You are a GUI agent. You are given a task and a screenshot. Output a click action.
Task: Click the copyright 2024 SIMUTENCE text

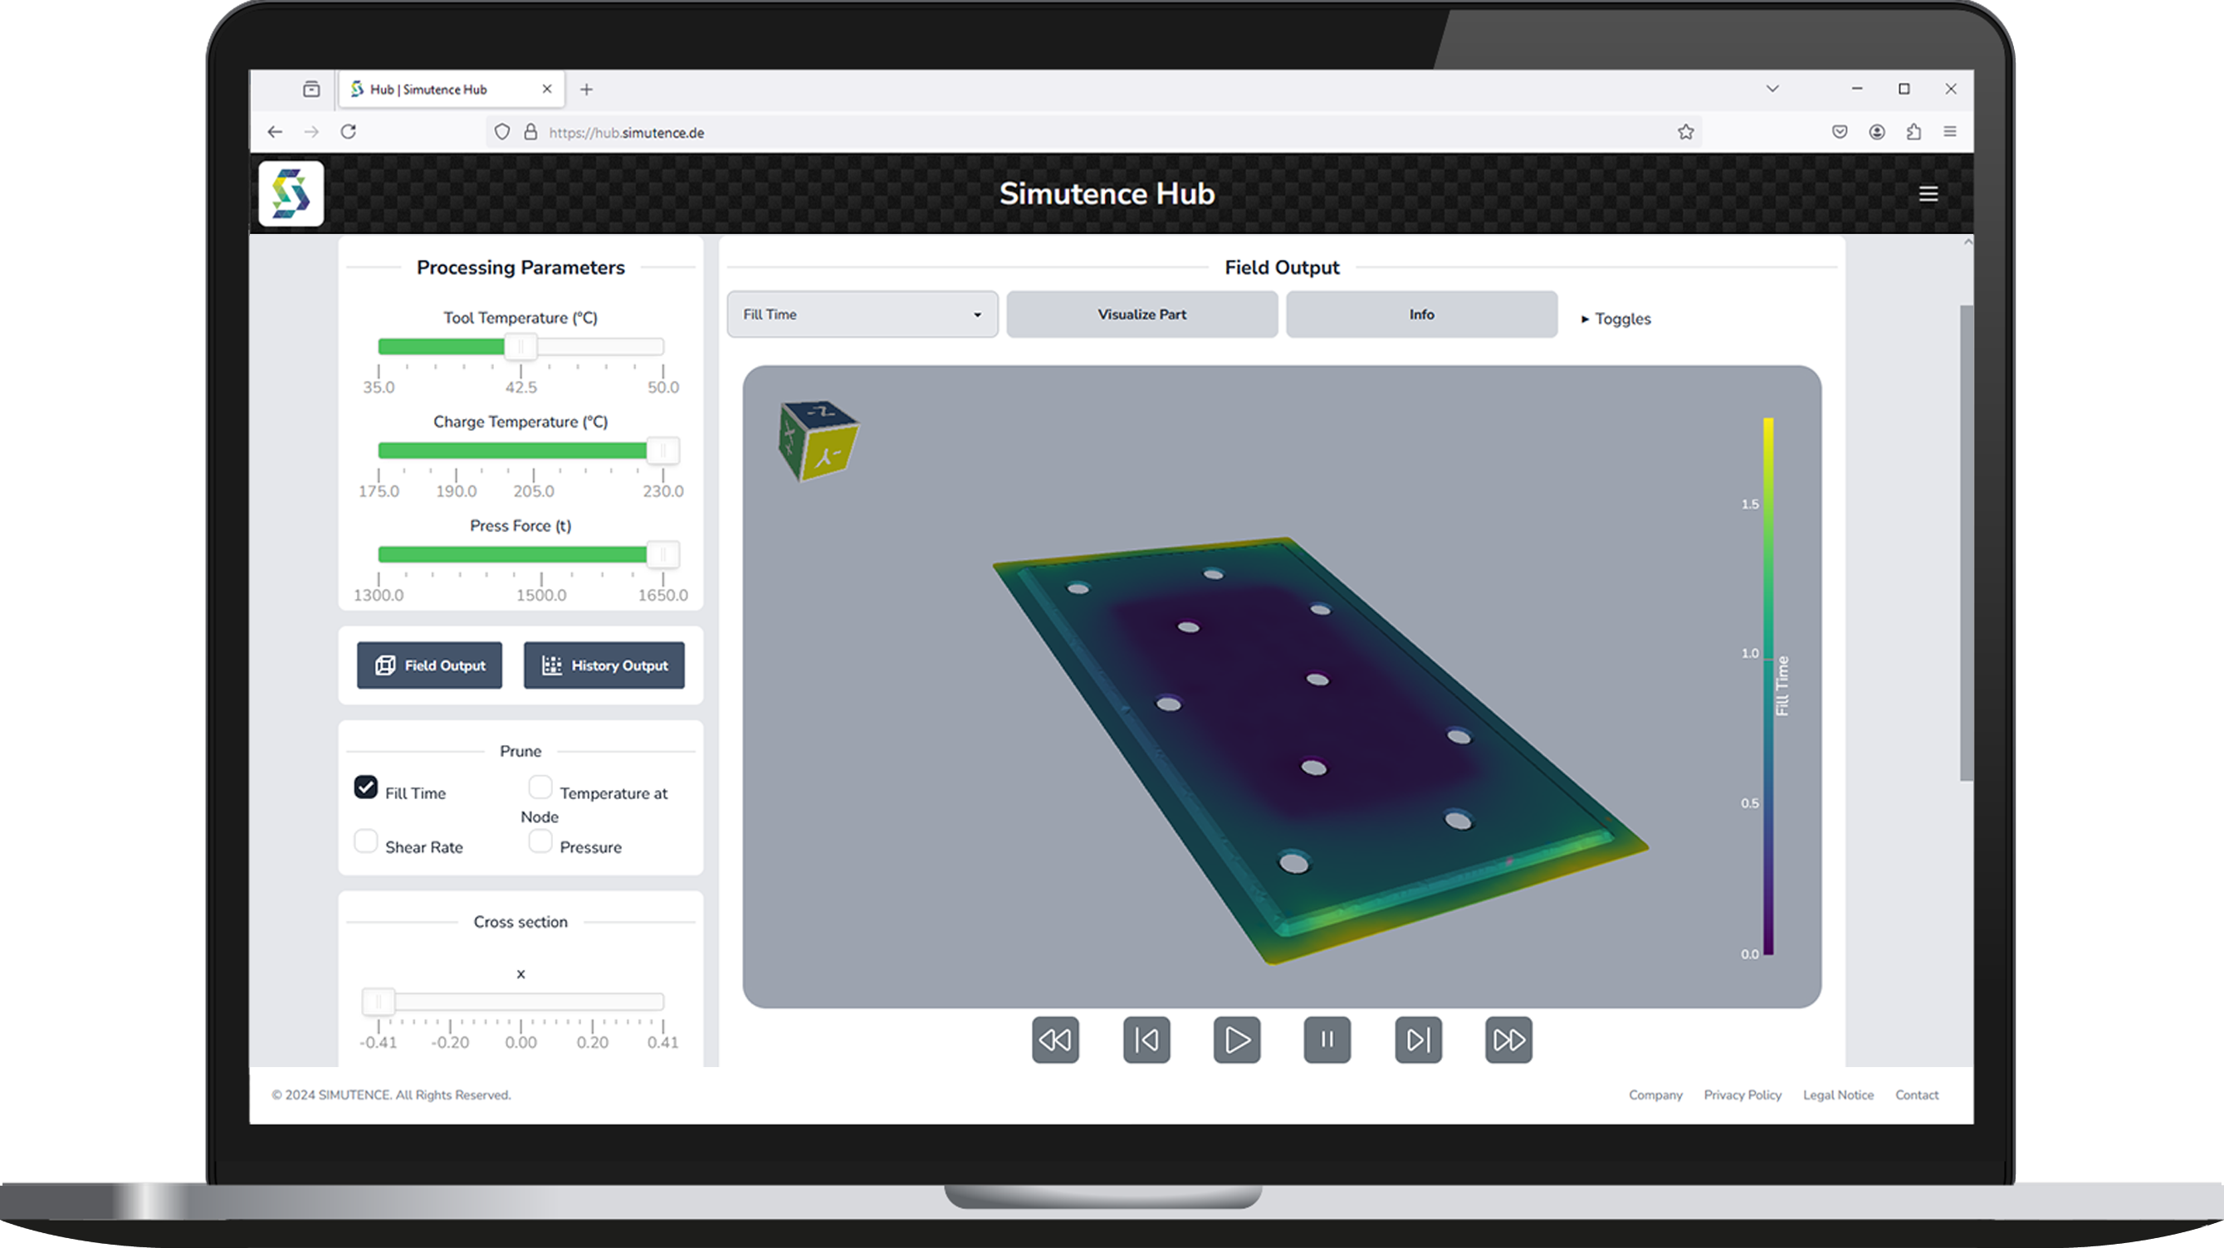tap(391, 1095)
